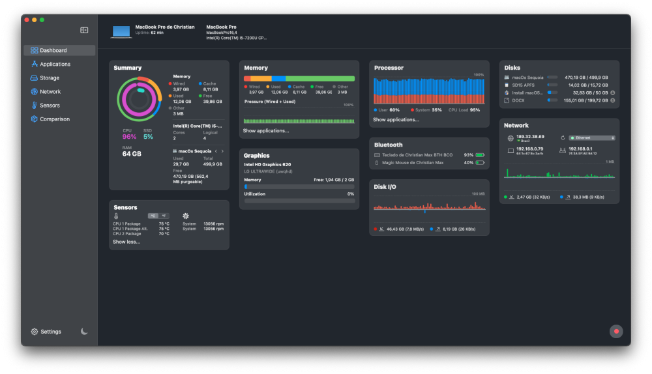Click the Intel HD Graphics 620 label
Image resolution: width=652 pixels, height=374 pixels.
point(267,165)
